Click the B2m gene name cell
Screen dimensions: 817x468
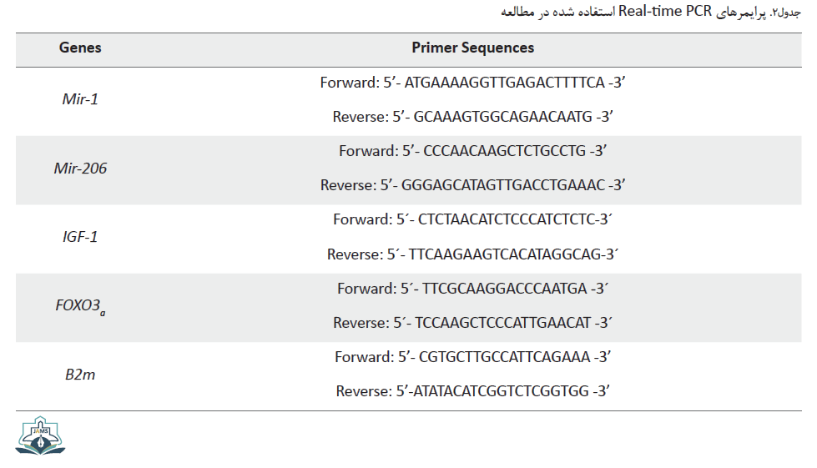[x=80, y=375]
